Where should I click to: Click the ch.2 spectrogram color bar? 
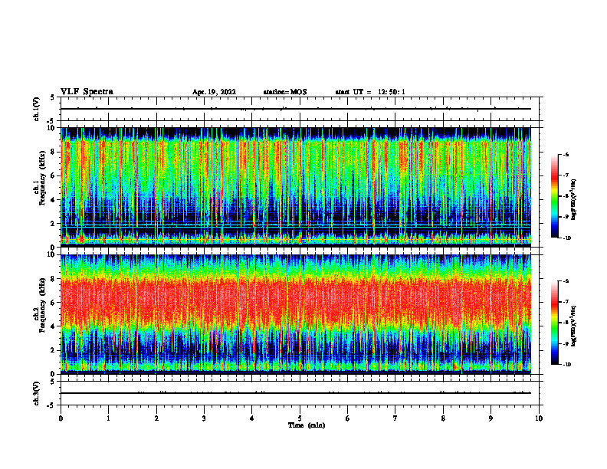point(554,323)
